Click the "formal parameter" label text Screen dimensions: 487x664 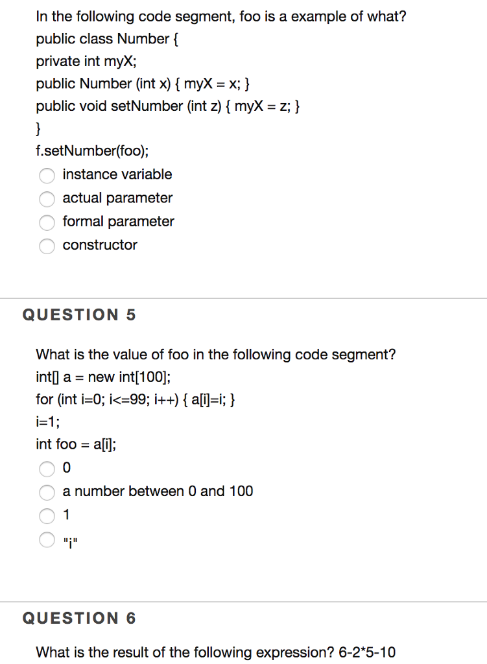[118, 222]
